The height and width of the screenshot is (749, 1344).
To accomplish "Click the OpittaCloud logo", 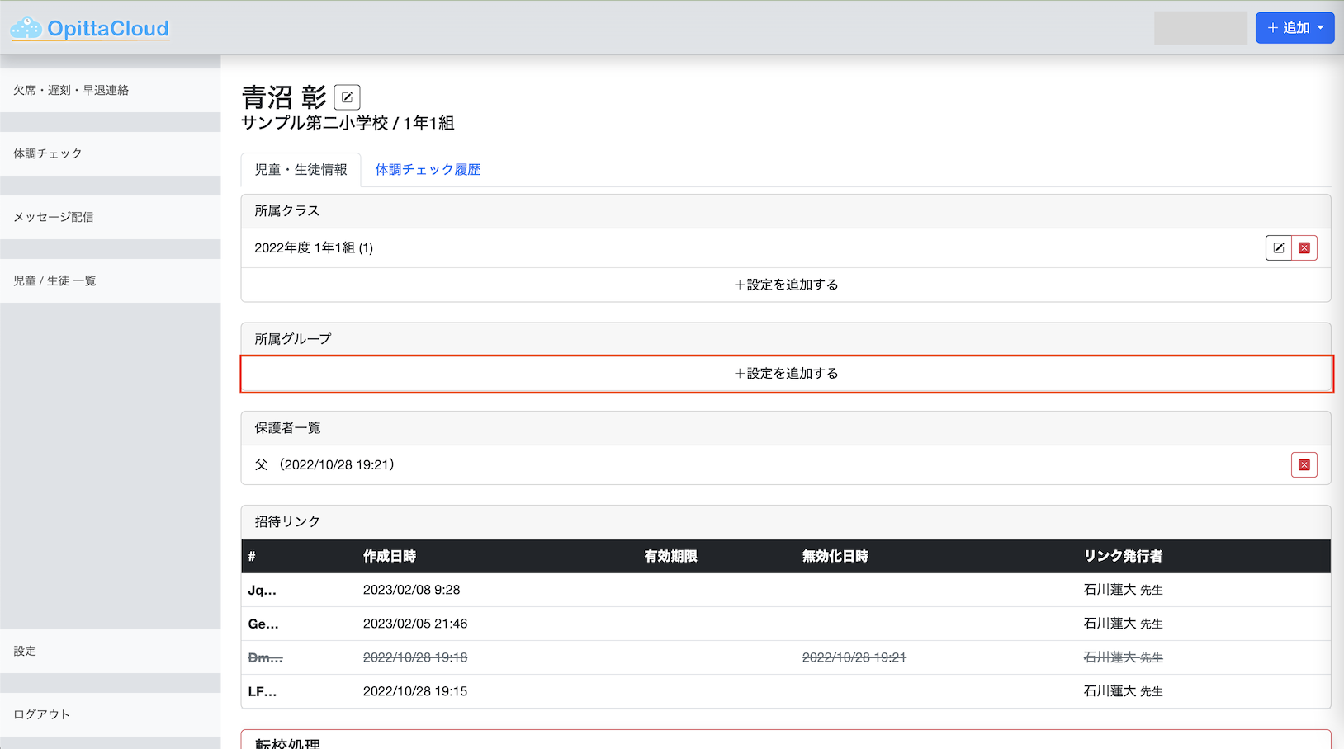I will click(x=89, y=28).
